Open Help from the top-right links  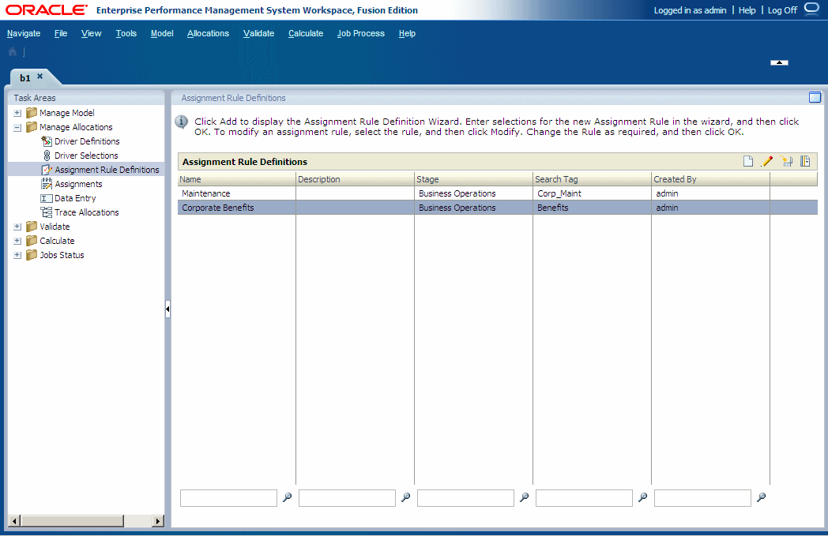[x=747, y=10]
